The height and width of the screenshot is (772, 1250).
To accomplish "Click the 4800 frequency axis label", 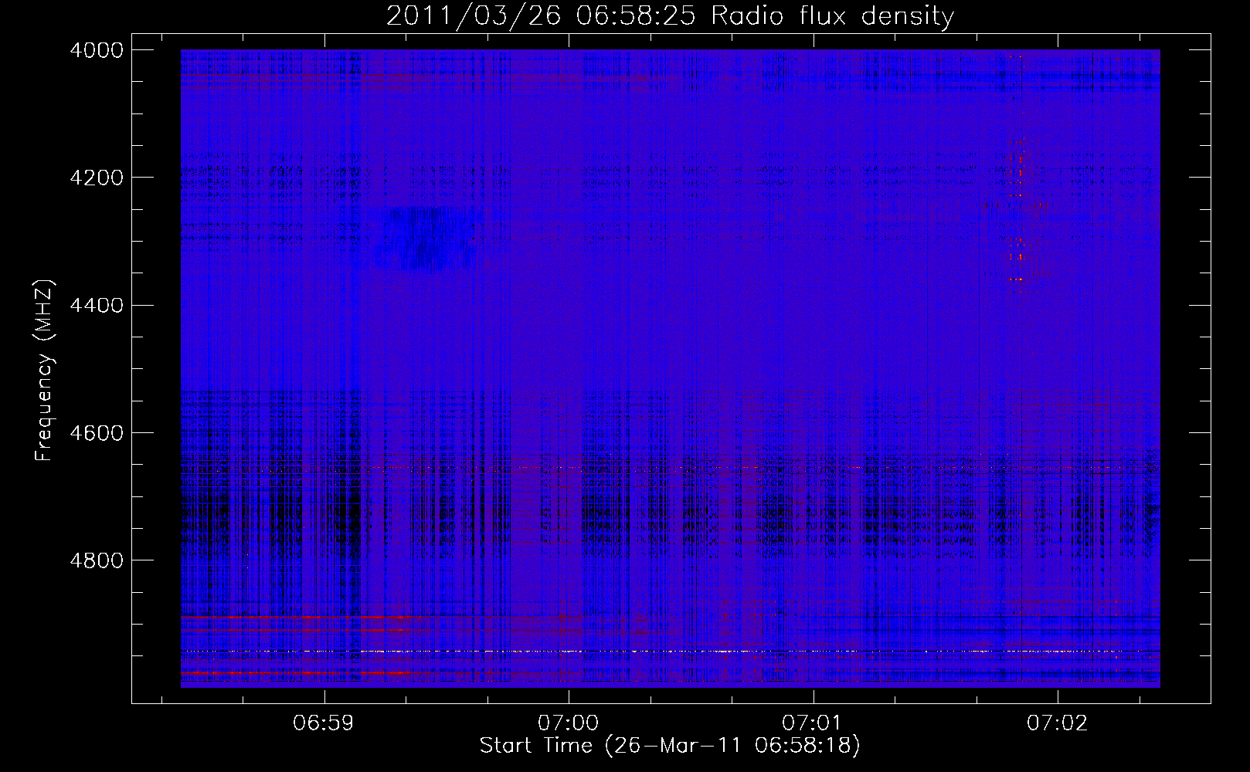I will pyautogui.click(x=97, y=560).
